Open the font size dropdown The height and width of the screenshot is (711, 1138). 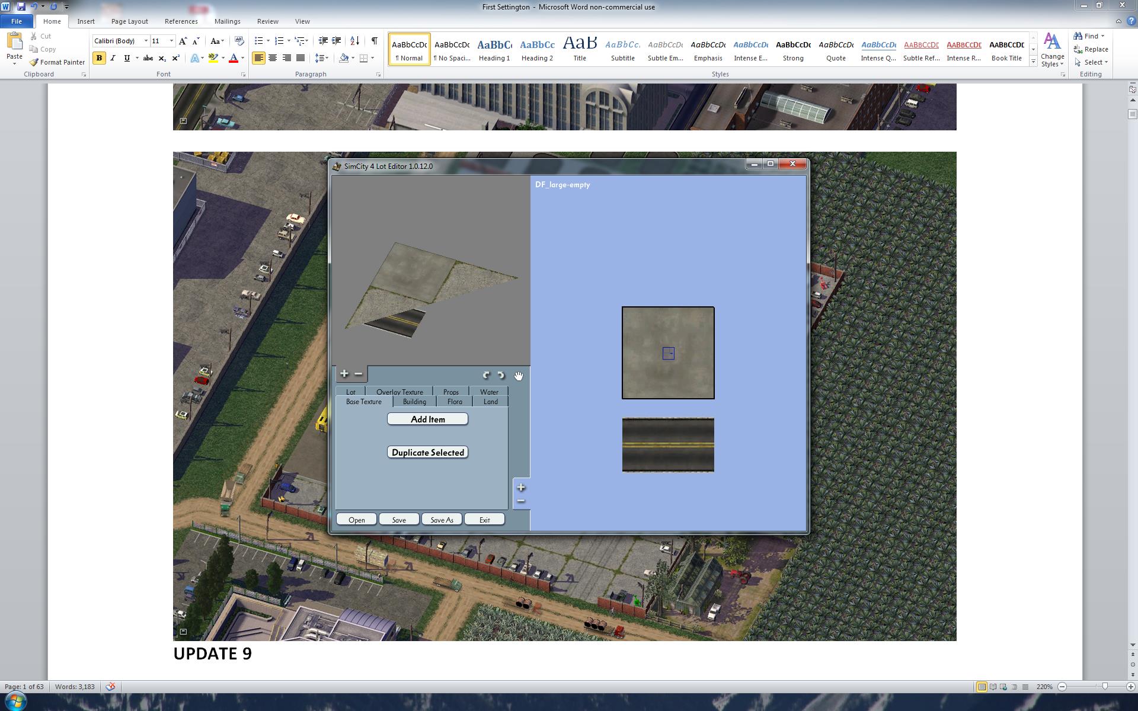(171, 41)
